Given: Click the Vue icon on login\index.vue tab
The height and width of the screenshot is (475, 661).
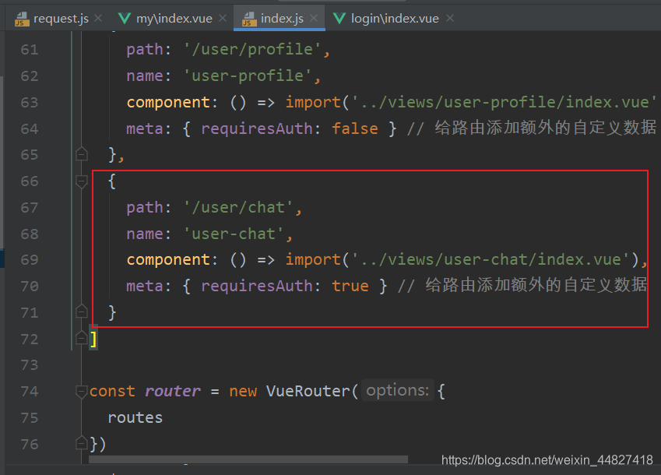Looking at the screenshot, I should click(x=339, y=19).
